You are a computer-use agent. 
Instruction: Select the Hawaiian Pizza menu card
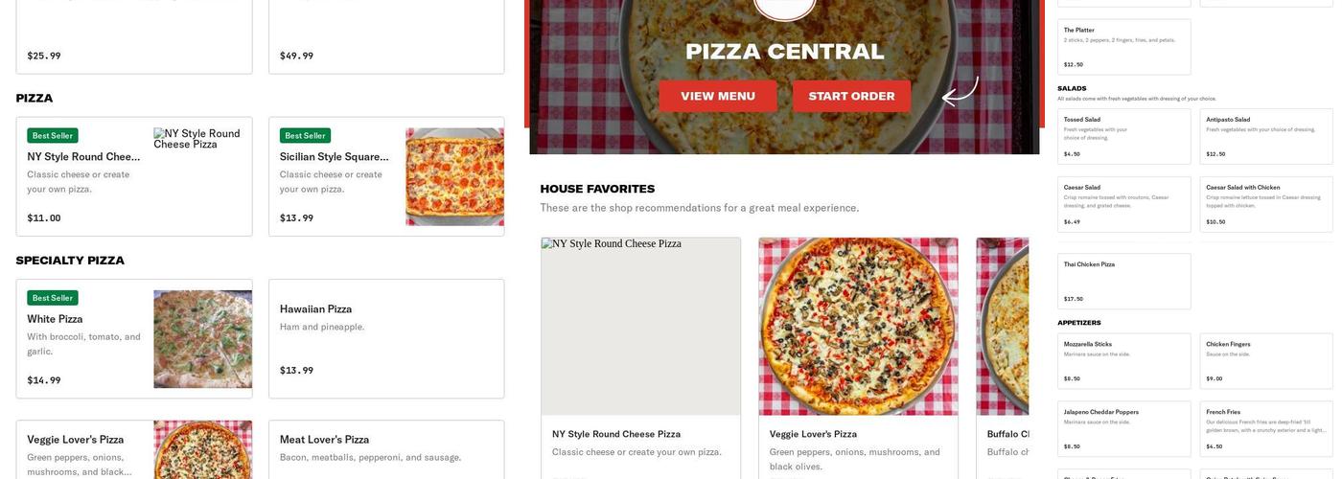pos(386,339)
